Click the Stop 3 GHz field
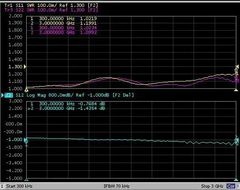The width and height of the screenshot is (240, 190). coord(212,186)
